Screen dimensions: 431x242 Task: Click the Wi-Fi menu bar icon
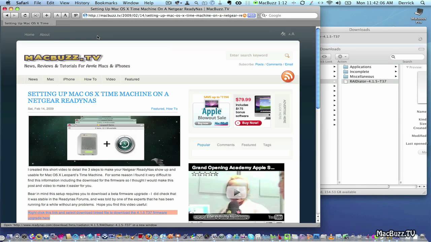click(329, 3)
